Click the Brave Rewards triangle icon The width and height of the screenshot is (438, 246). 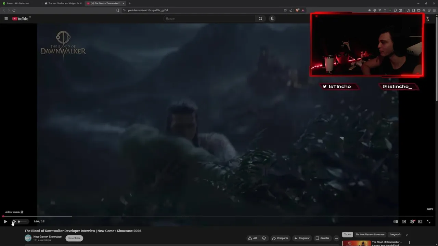(x=303, y=10)
